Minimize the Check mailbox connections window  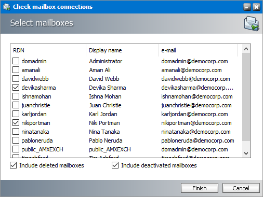tap(247, 7)
